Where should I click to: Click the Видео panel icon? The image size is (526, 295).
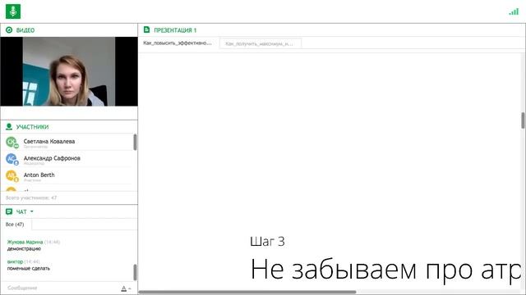click(9, 30)
